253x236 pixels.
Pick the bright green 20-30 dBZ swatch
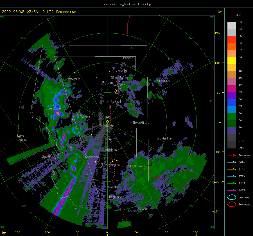pyautogui.click(x=232, y=117)
